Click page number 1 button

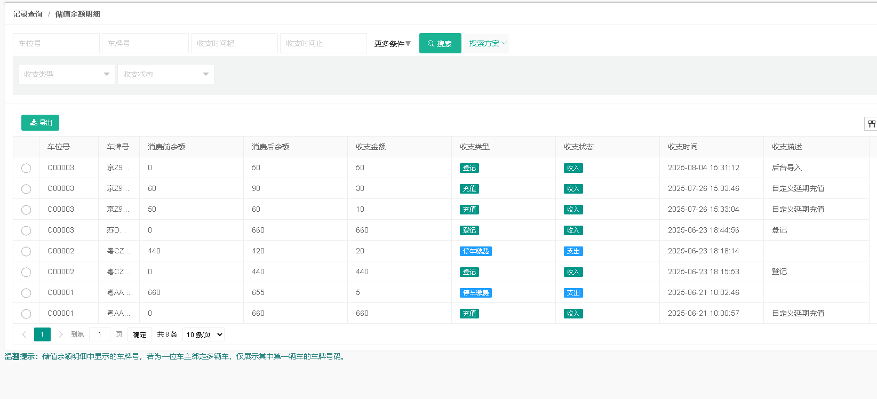tap(42, 334)
